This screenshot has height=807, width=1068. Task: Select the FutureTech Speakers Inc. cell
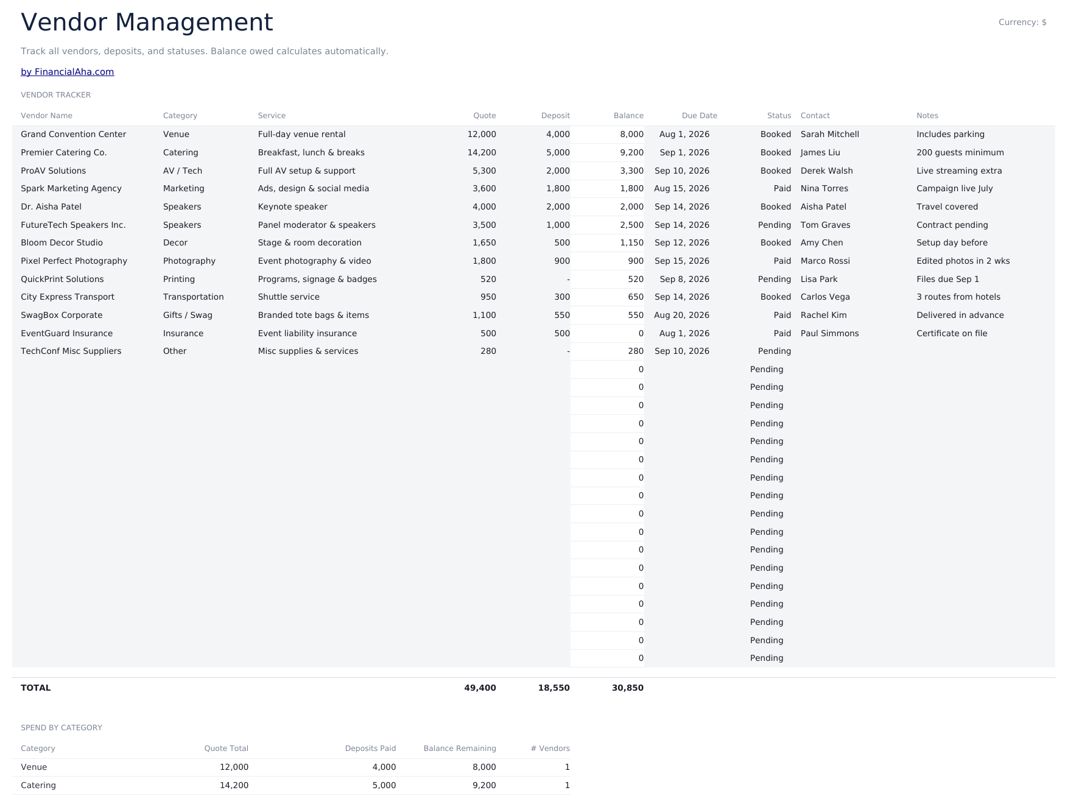(x=73, y=225)
